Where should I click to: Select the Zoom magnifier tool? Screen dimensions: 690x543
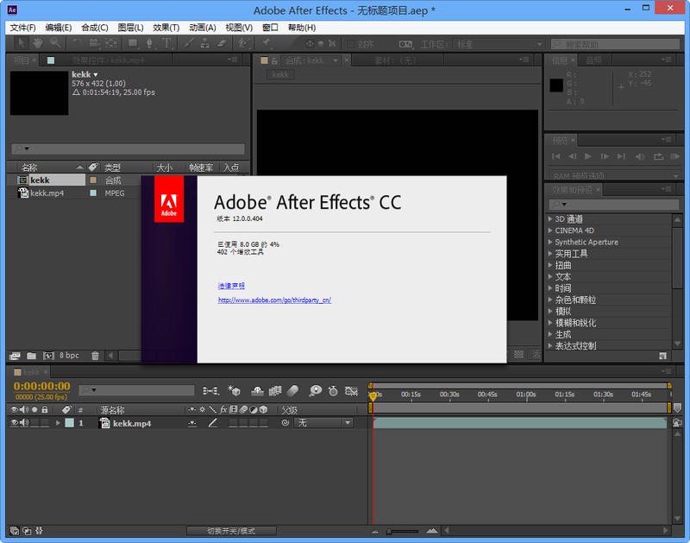point(54,42)
